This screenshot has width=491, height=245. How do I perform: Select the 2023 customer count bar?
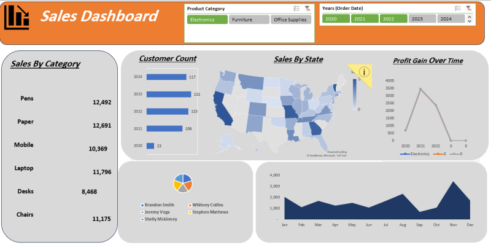169,95
